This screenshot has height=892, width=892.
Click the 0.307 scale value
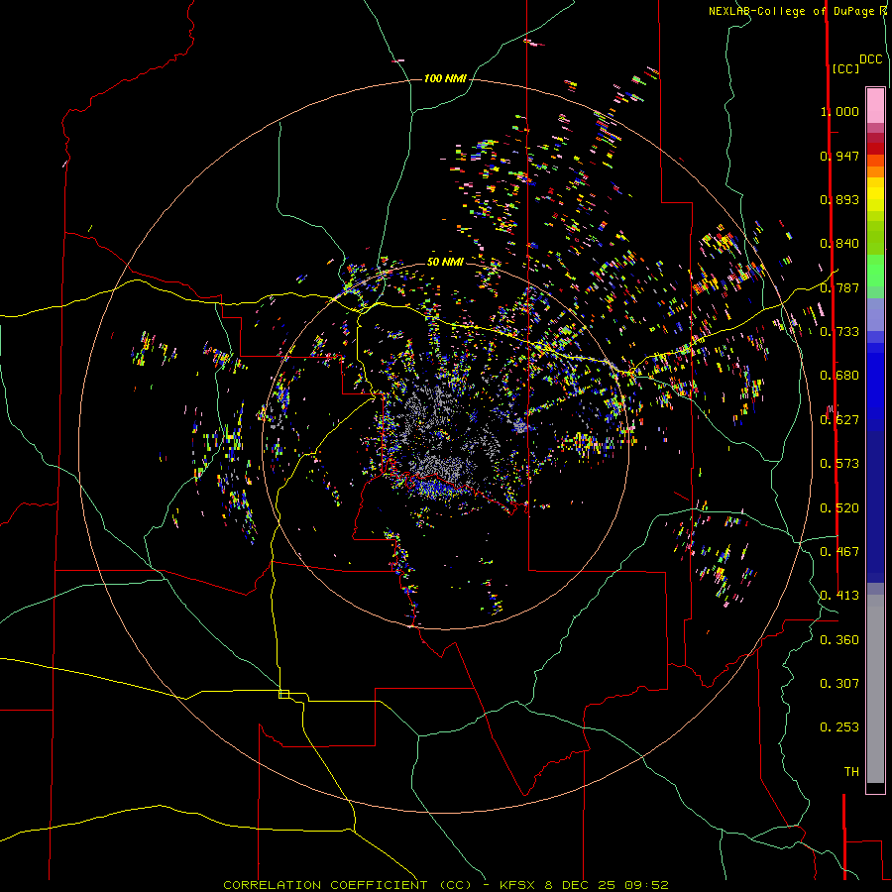[839, 684]
